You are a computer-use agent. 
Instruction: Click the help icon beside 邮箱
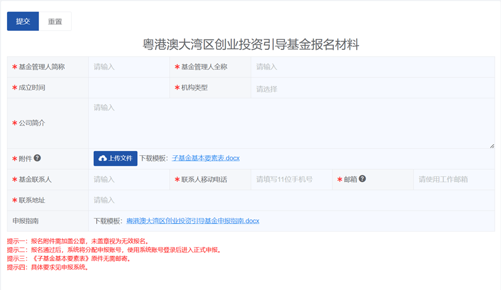(x=363, y=179)
